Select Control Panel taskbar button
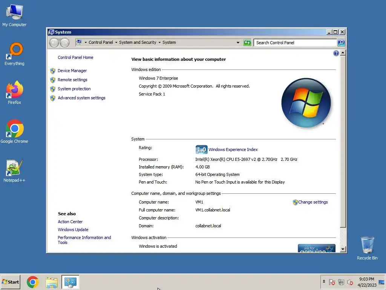 click(x=70, y=282)
